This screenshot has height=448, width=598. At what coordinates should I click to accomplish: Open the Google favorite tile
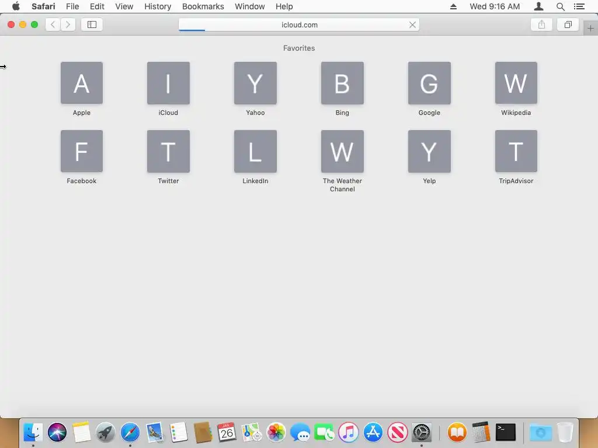(x=429, y=83)
